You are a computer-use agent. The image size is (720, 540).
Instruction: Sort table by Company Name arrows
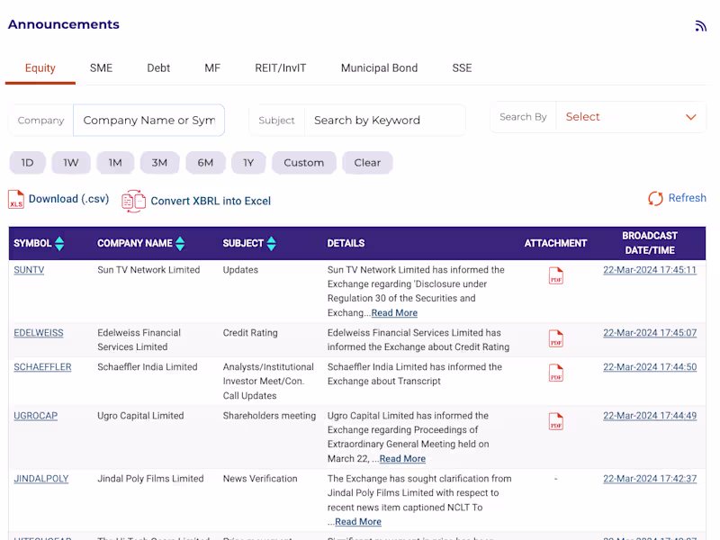tap(180, 243)
